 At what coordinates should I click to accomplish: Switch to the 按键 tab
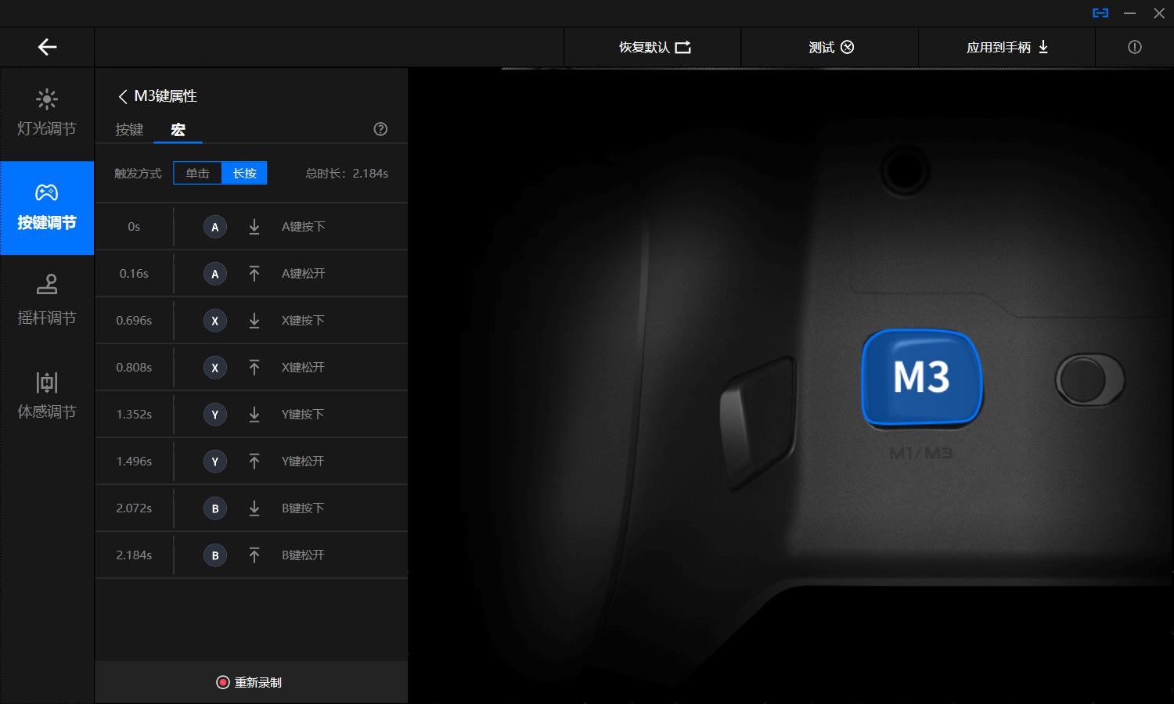(129, 129)
